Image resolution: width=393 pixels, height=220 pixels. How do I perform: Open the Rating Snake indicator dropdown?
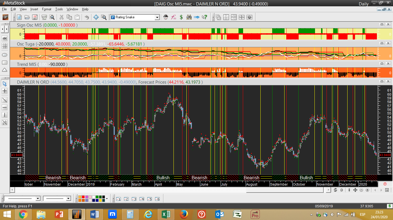(x=157, y=17)
